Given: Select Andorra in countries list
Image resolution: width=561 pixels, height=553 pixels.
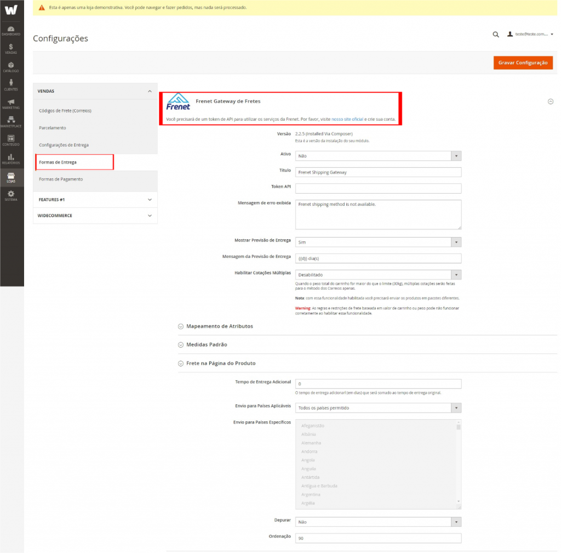Looking at the screenshot, I should tap(309, 452).
